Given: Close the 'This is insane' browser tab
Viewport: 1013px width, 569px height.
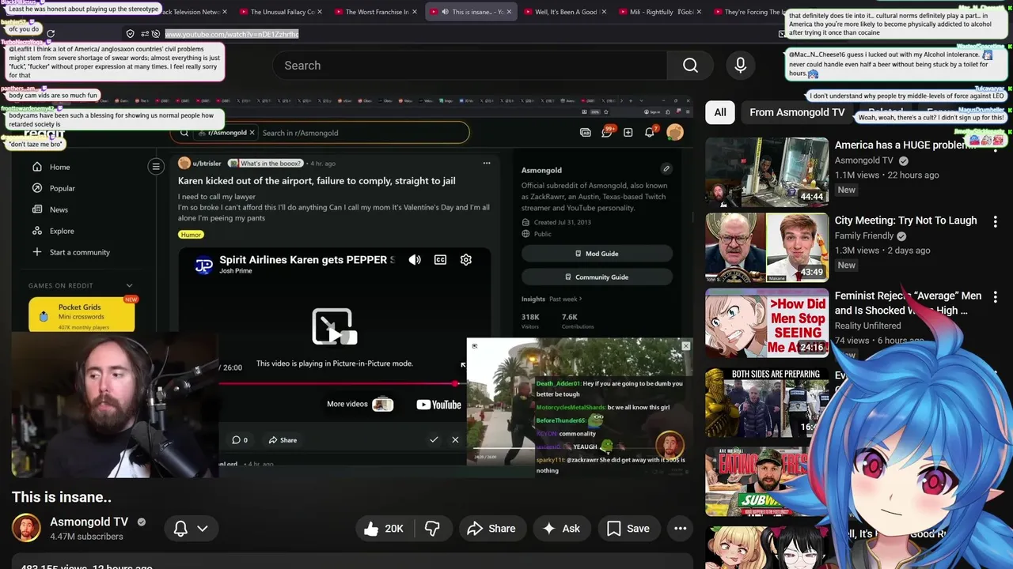Looking at the screenshot, I should coord(508,12).
